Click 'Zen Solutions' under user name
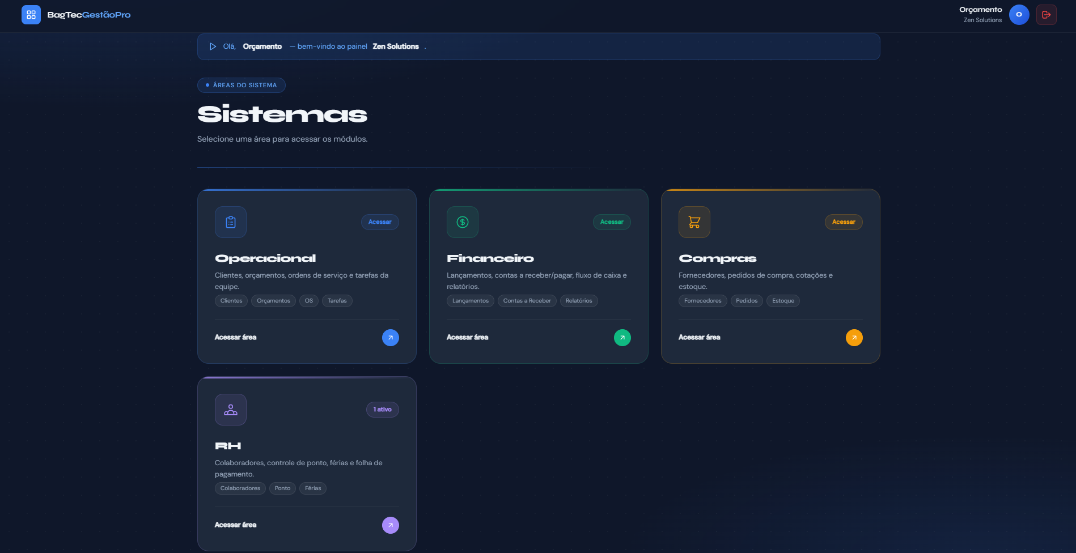The image size is (1076, 553). 982,20
